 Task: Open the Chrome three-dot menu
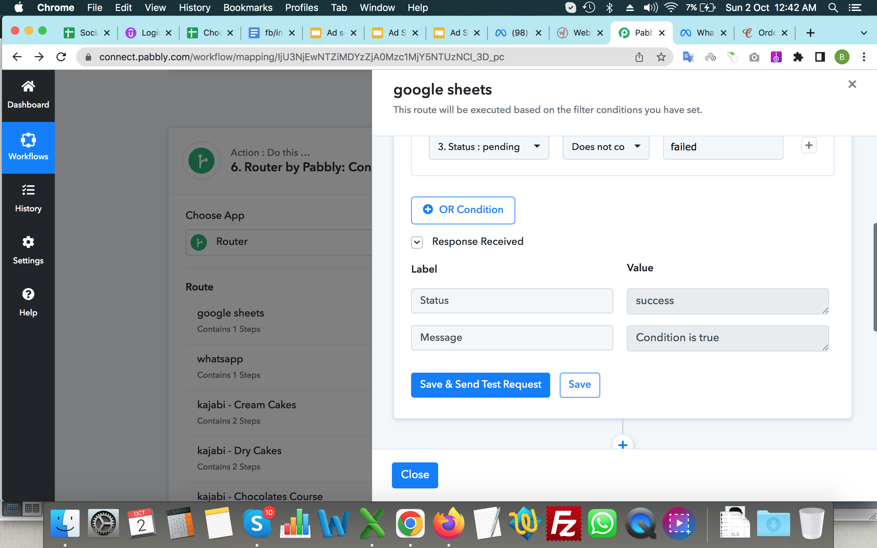click(864, 57)
